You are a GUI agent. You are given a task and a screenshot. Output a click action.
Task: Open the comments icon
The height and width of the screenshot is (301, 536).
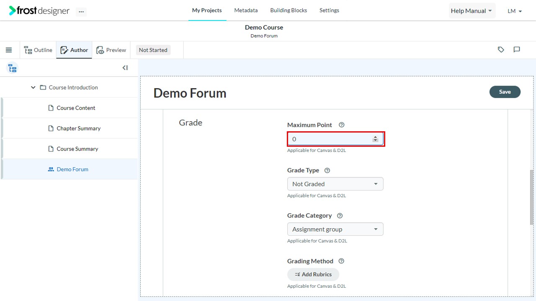coord(517,50)
